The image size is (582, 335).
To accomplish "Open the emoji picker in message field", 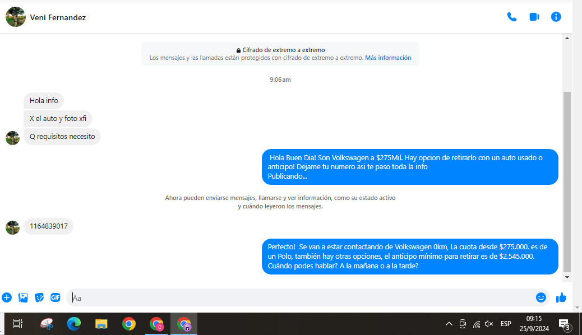I will coord(541,297).
